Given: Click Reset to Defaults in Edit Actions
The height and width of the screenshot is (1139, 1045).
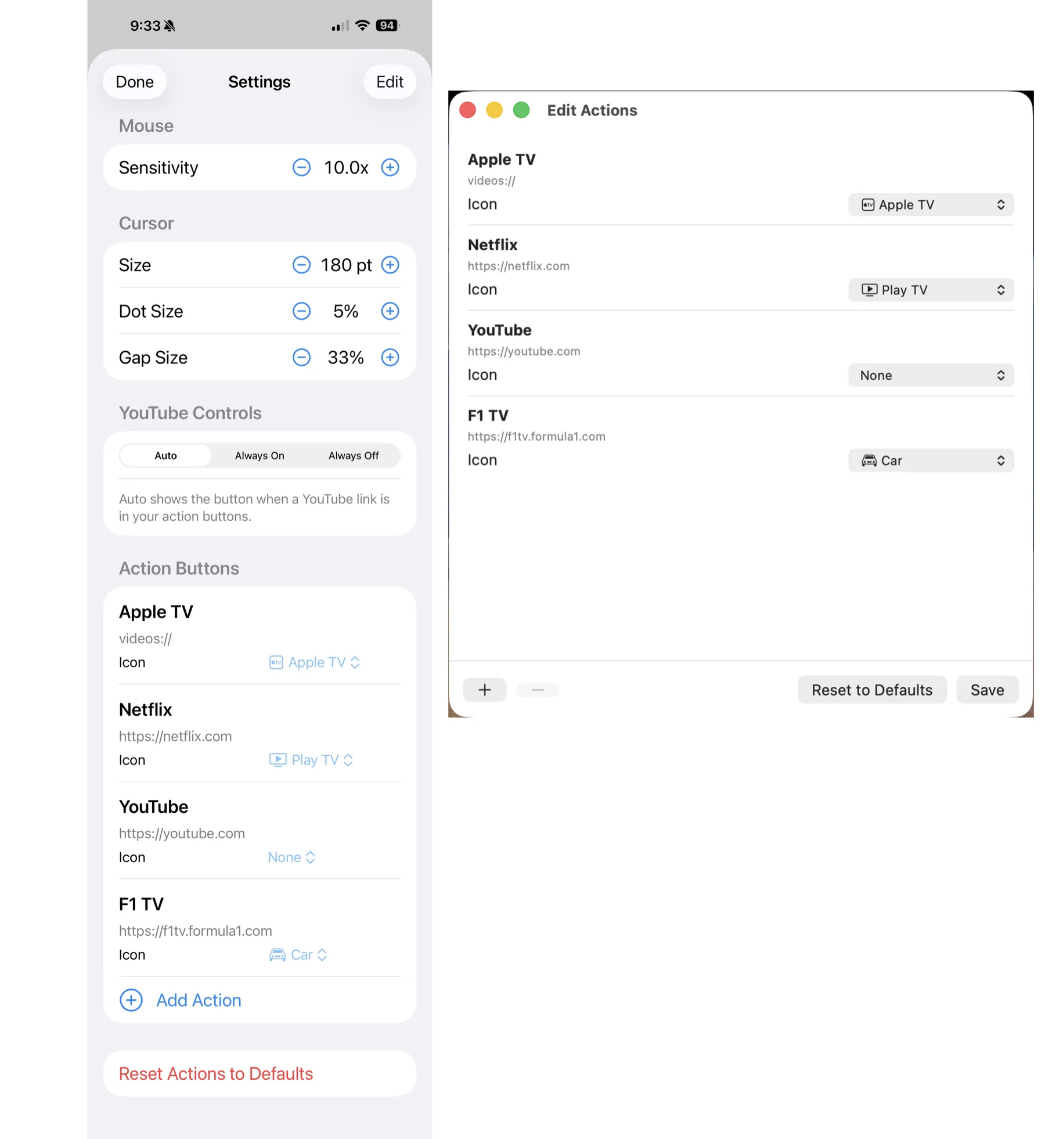Looking at the screenshot, I should tap(872, 690).
